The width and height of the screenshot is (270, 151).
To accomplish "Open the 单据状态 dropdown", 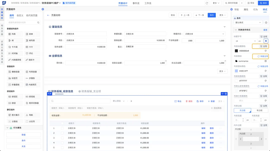I will 204,34.
